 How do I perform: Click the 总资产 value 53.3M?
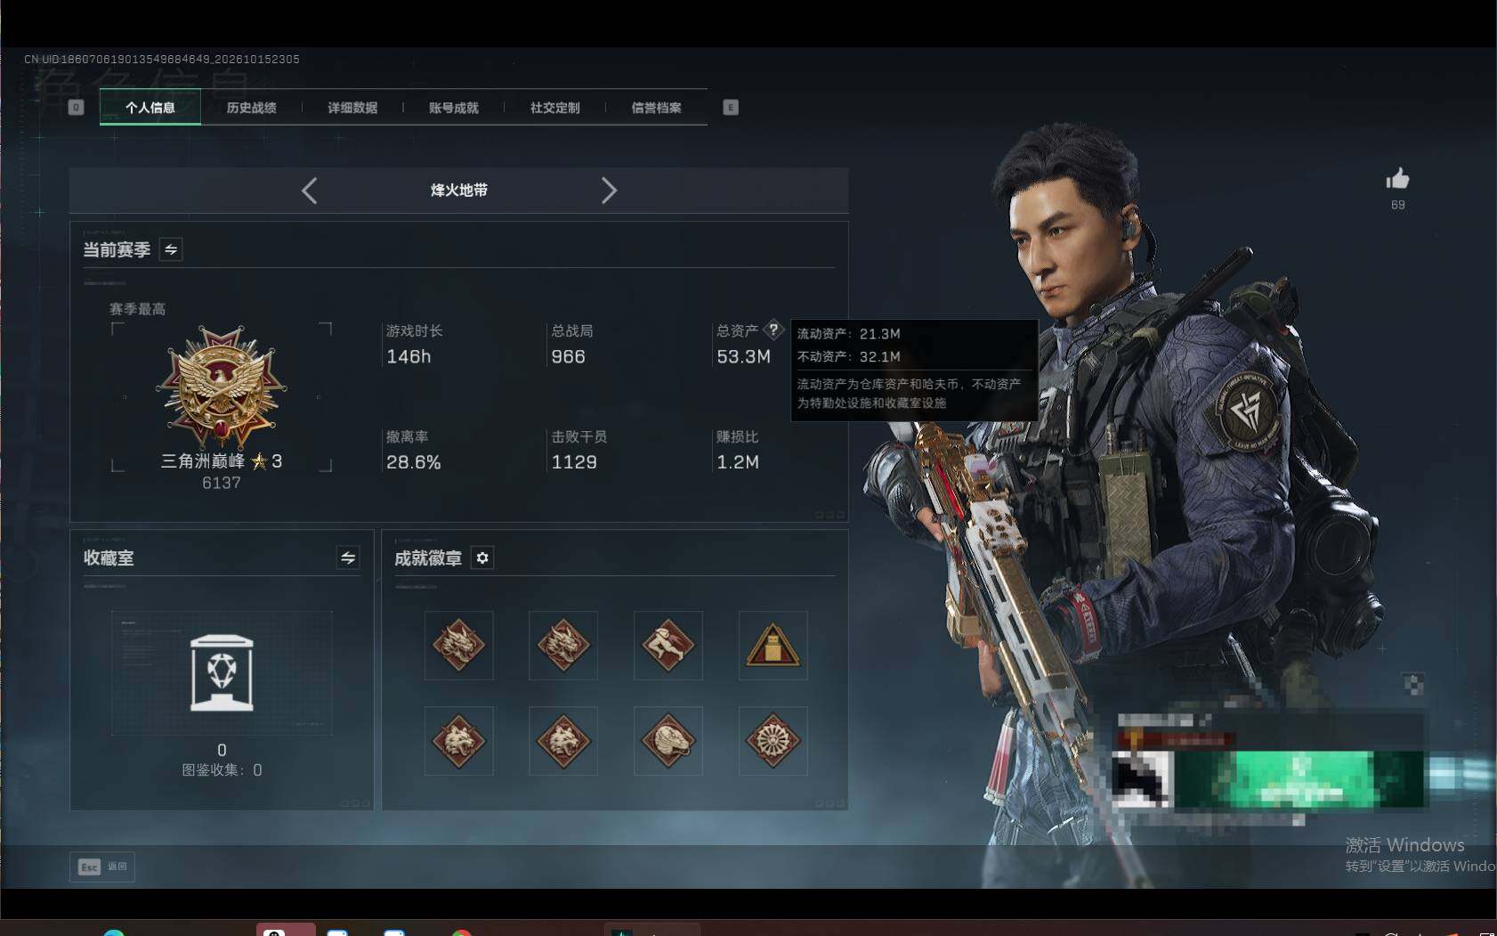pyautogui.click(x=743, y=356)
